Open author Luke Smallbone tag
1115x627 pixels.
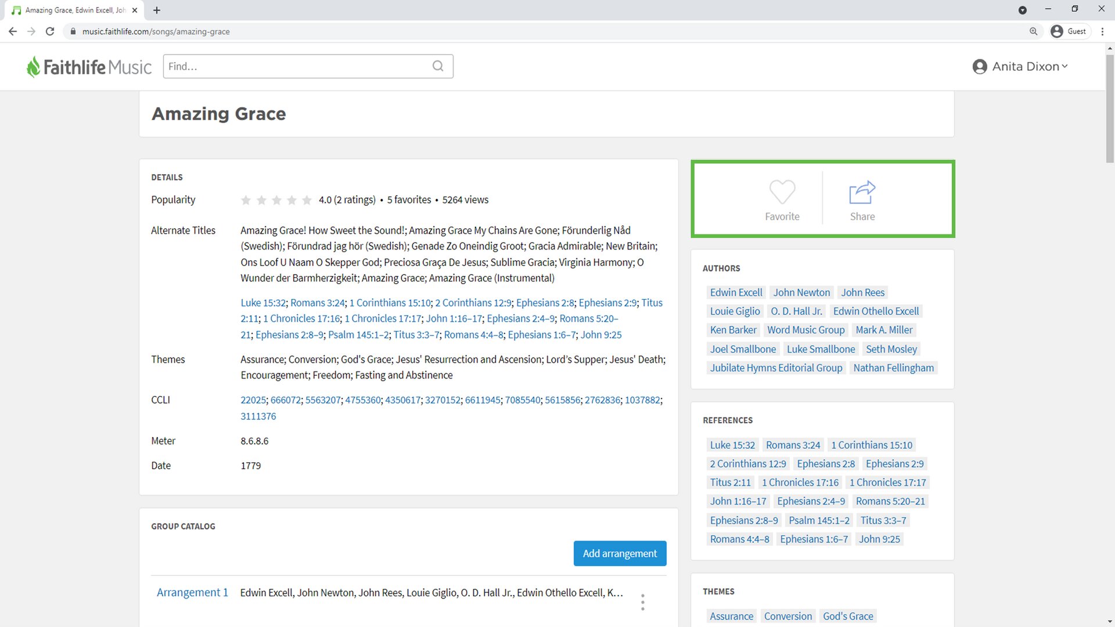coord(821,349)
